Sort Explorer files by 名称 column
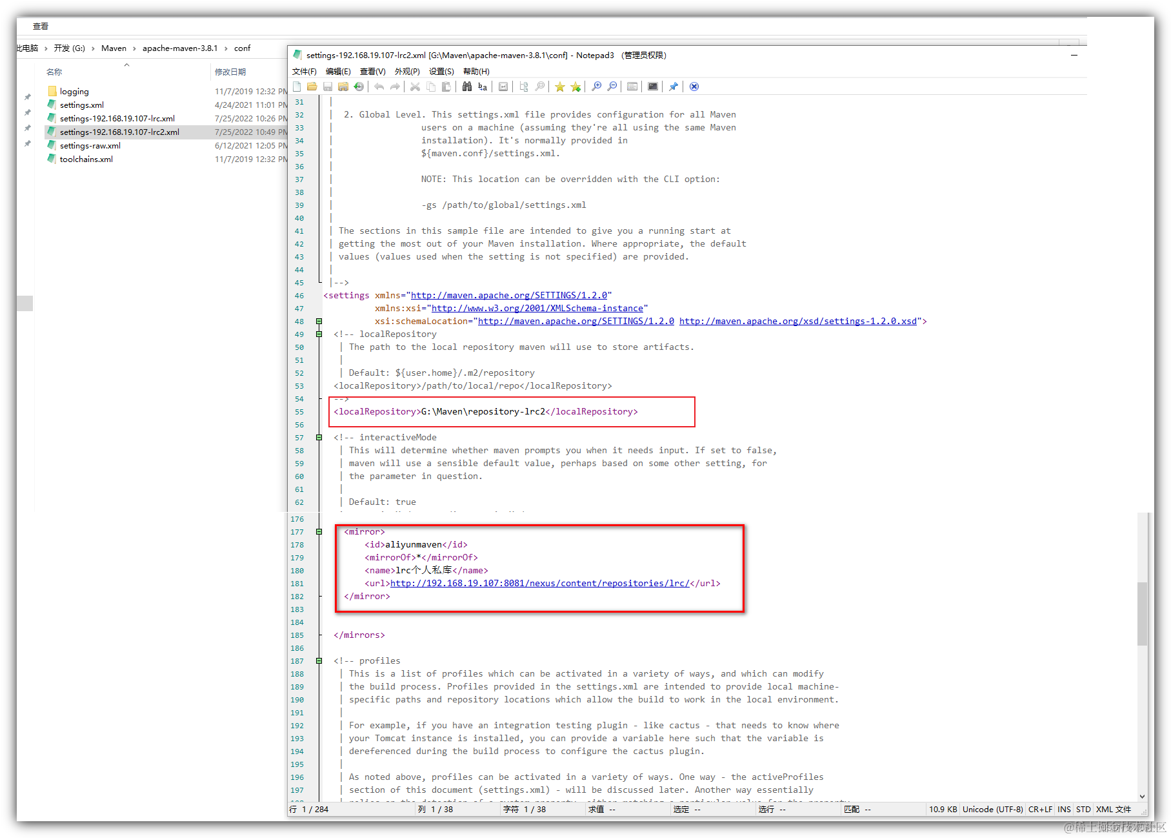 (54, 72)
